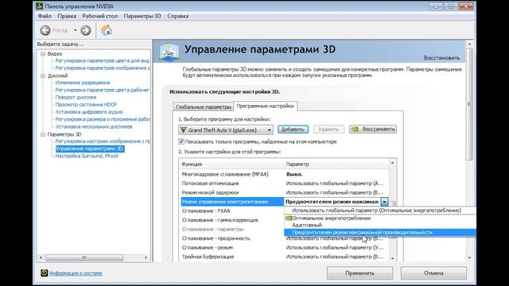This screenshot has height=286, width=509.
Task: Select Регулировка настроек изображения с просмотром
Action: click(x=103, y=141)
